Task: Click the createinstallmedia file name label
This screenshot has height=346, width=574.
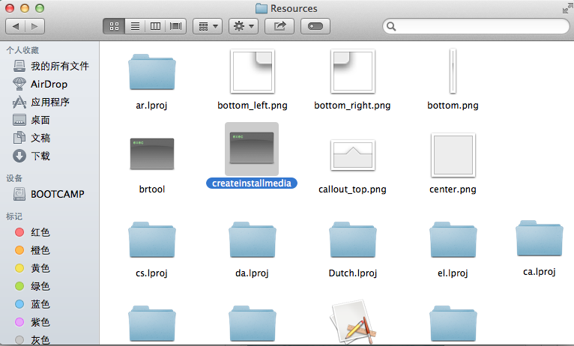Action: [x=252, y=183]
